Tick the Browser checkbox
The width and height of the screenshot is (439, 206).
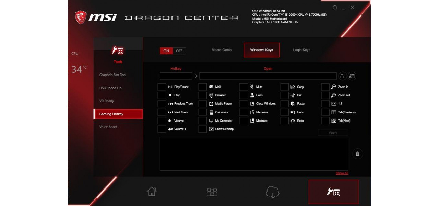pyautogui.click(x=202, y=95)
